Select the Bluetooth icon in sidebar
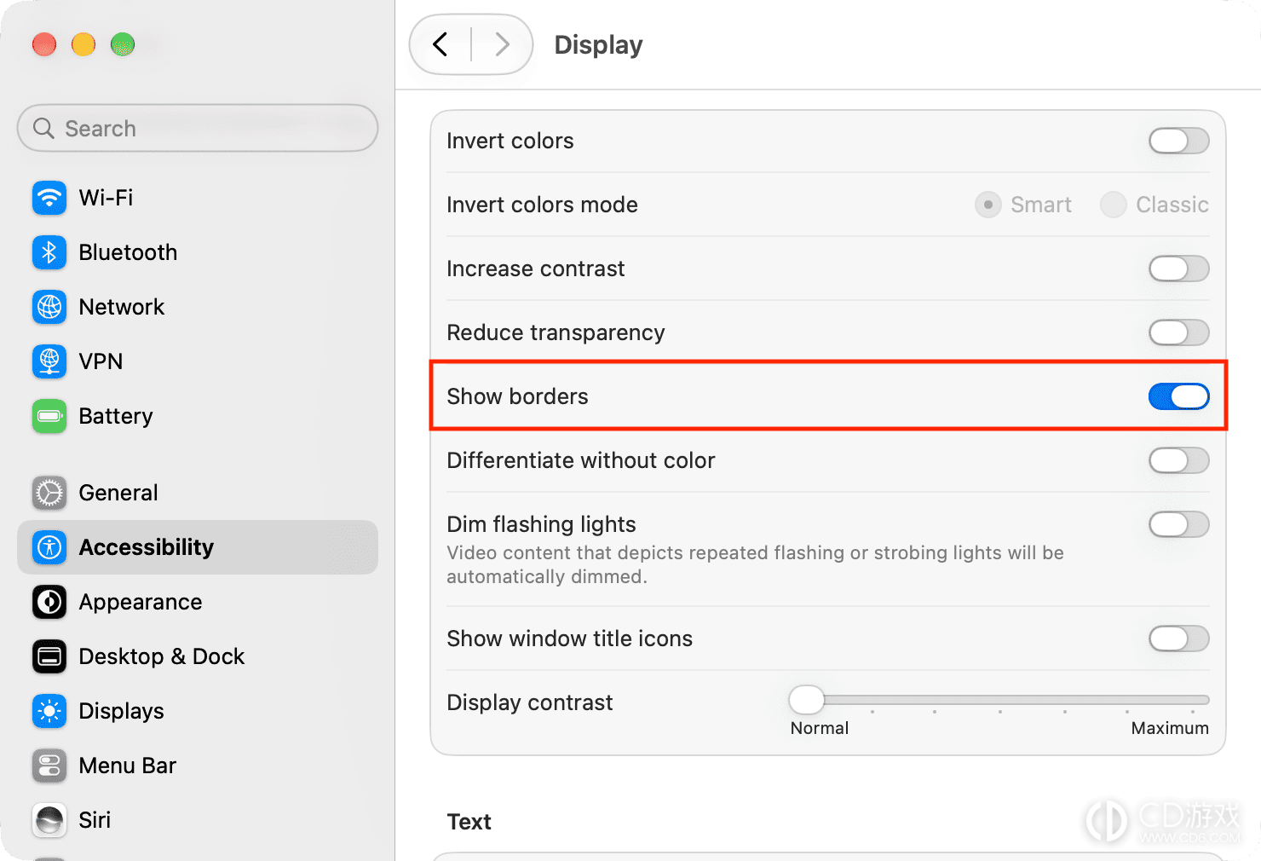This screenshot has height=861, width=1261. point(49,252)
